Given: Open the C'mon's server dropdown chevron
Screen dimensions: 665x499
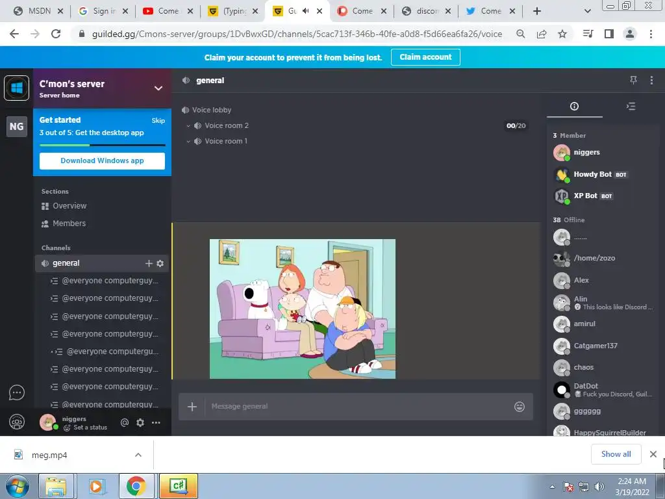Looking at the screenshot, I should tap(158, 88).
